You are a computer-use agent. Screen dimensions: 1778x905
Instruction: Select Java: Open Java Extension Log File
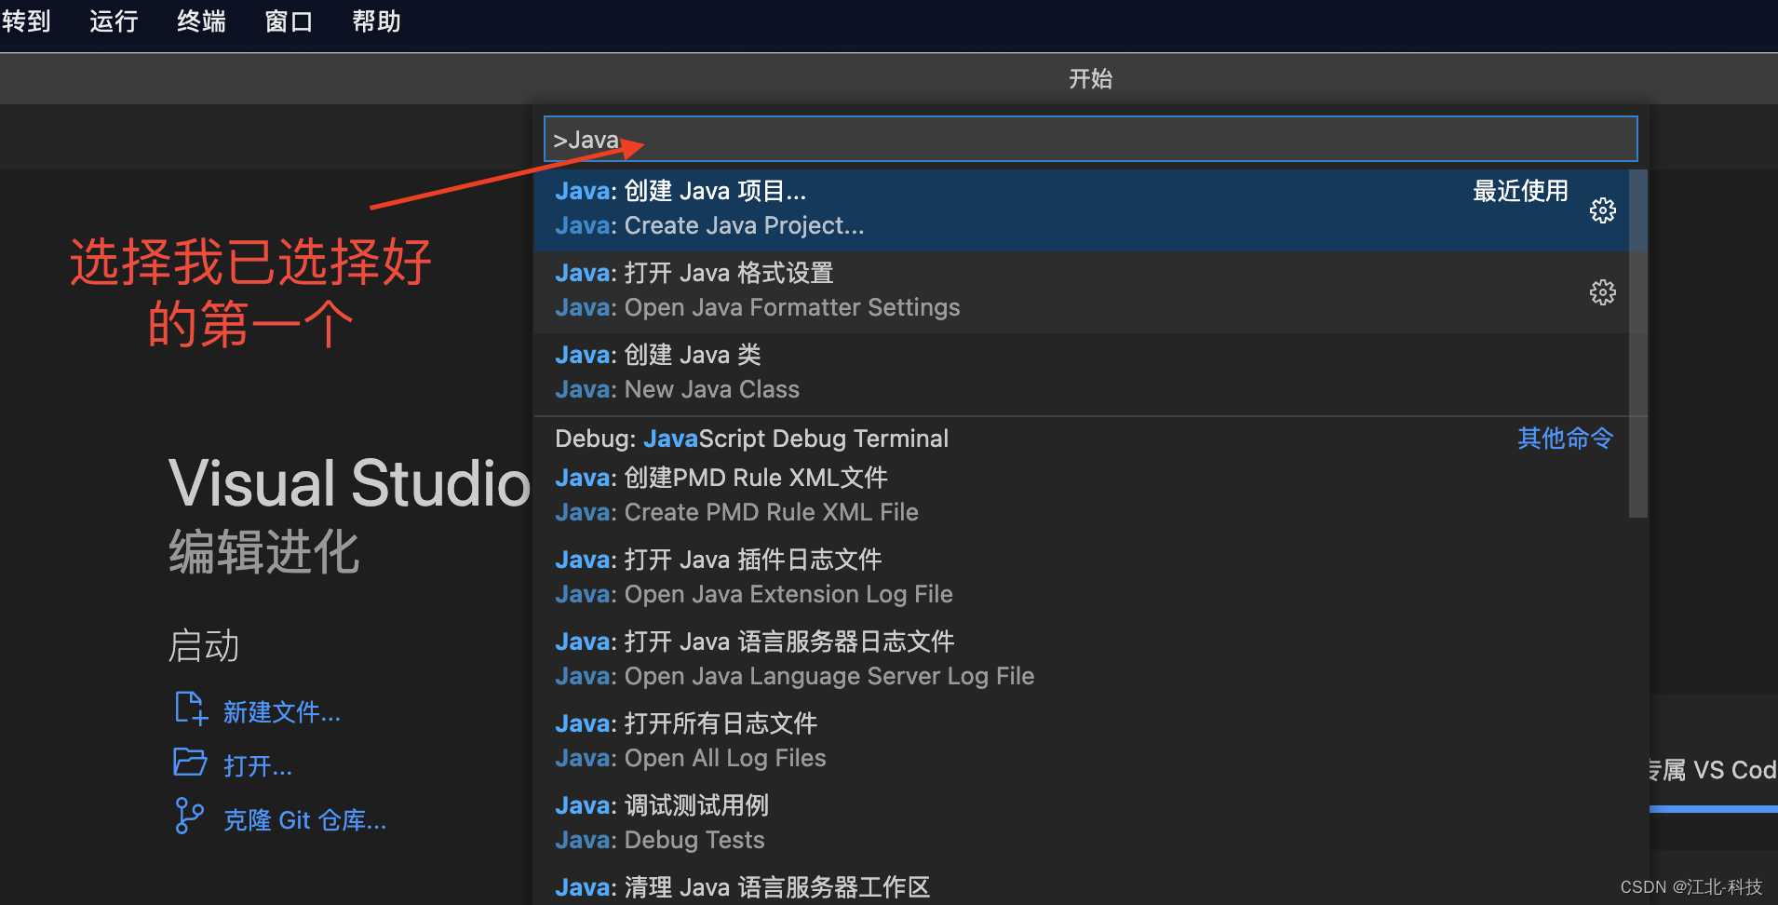(x=1081, y=577)
